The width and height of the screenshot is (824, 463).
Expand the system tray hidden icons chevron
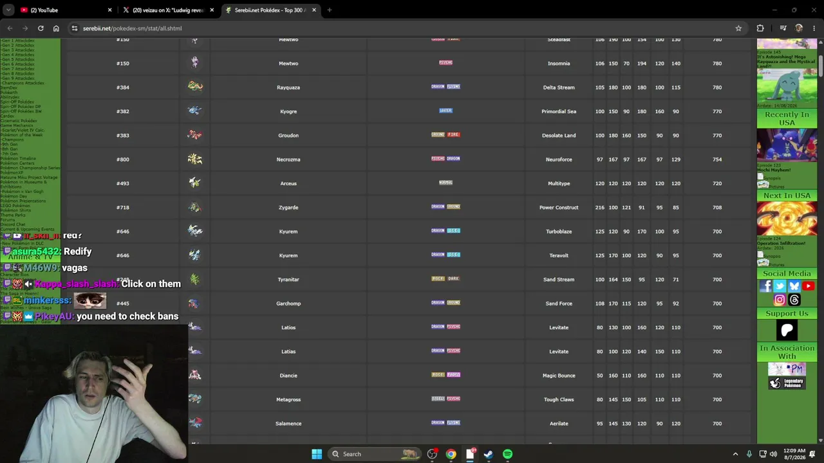click(735, 454)
